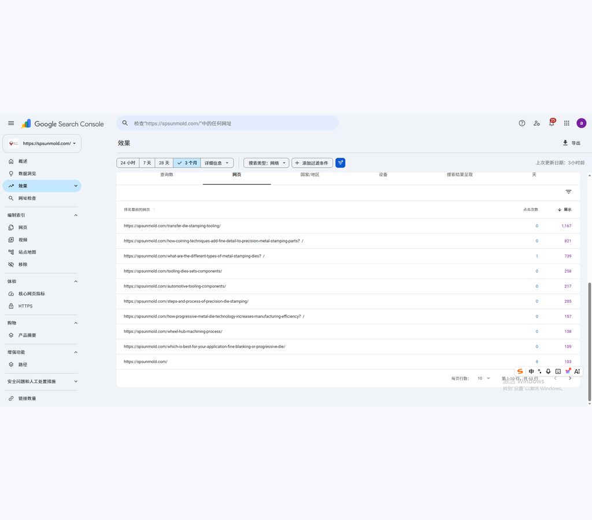Viewport: 592px width, 520px height.
Task: Click the URL inspection search field
Action: [227, 124]
